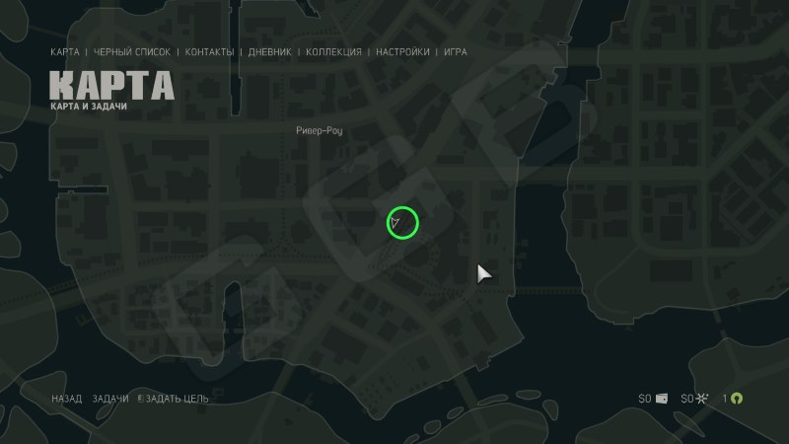Click the mouse icon beside ЗАДАТЬ ЦЕЛЬ
Viewport: 789px width, 444px height.
(141, 399)
